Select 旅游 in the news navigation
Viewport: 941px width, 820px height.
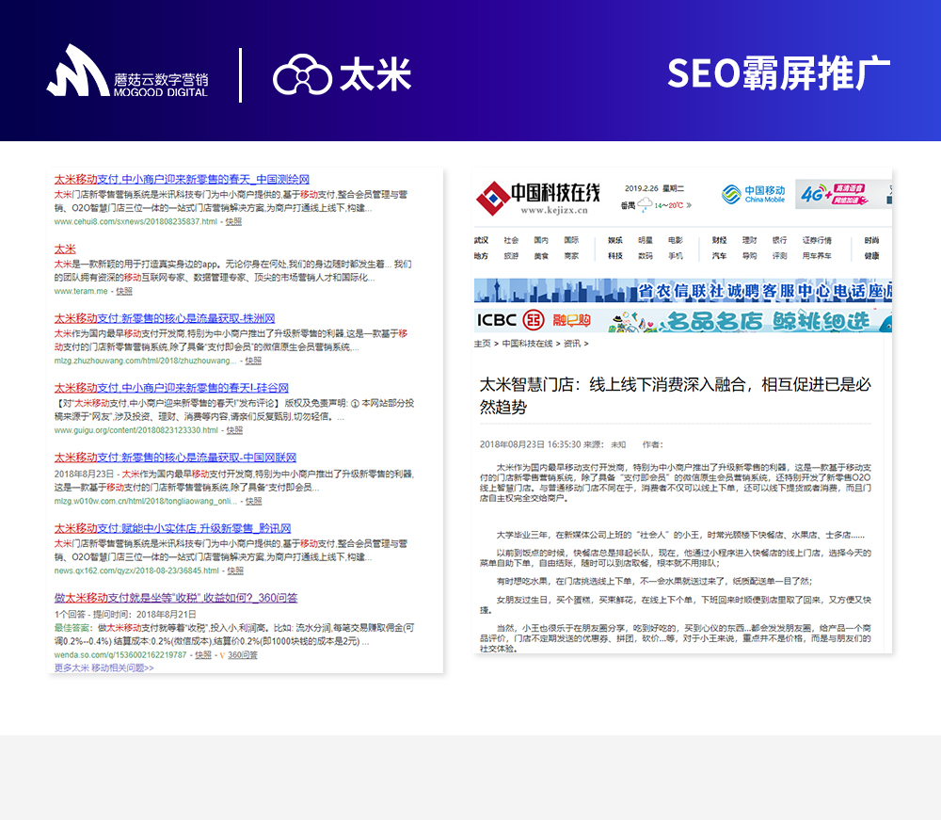pyautogui.click(x=511, y=256)
